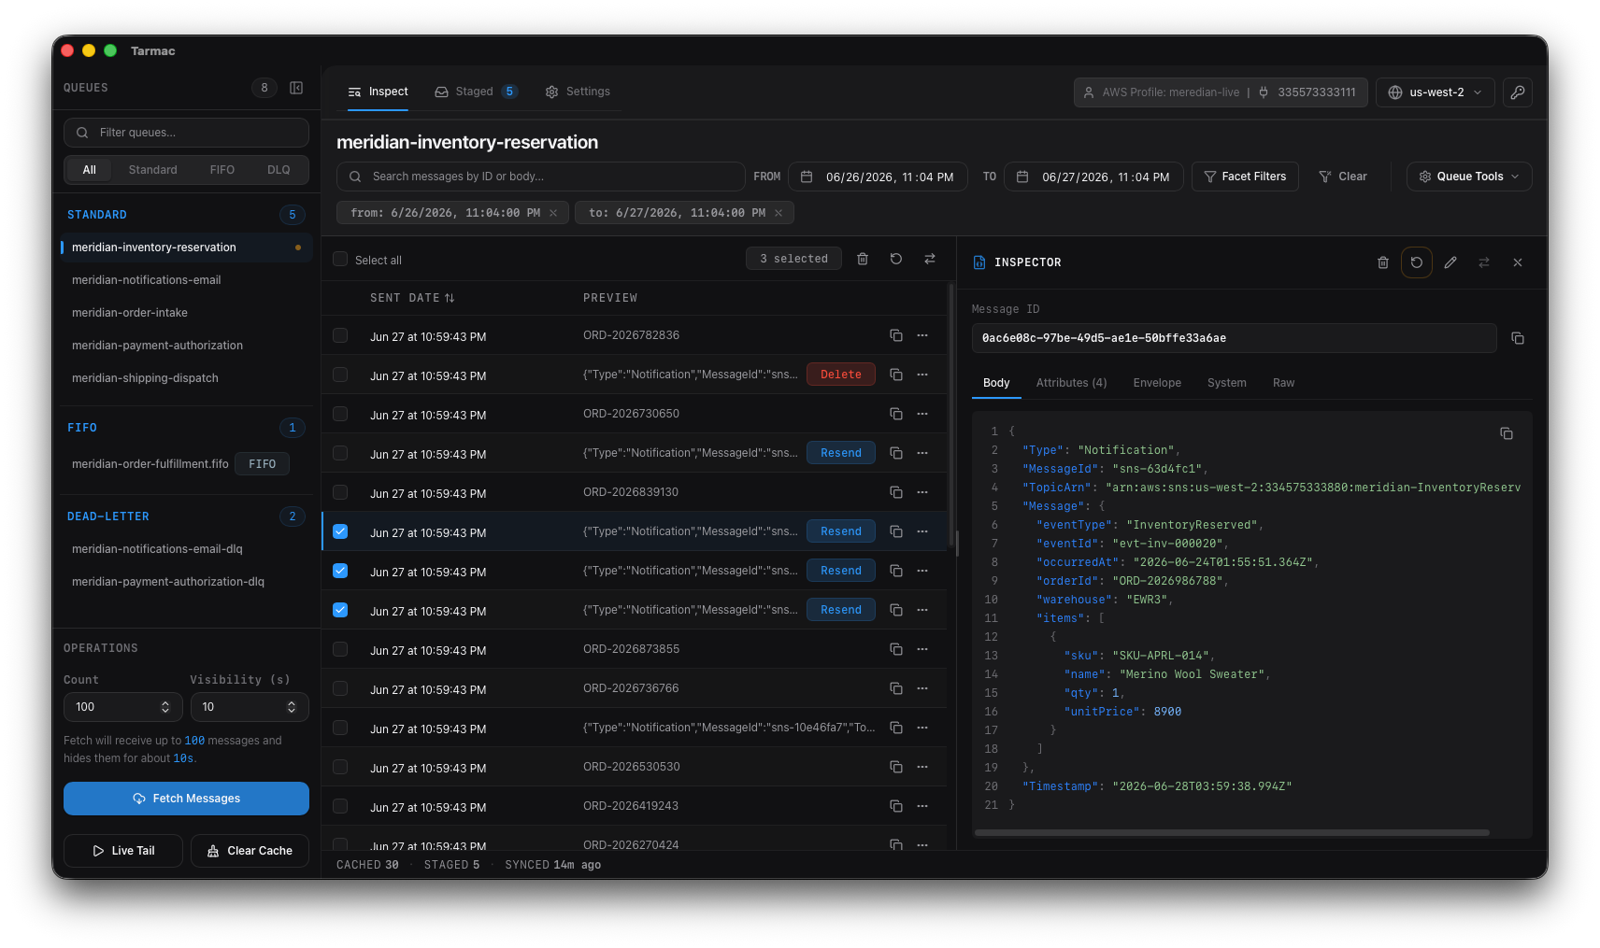
Task: Remove the 'from' date filter chip
Action: [x=553, y=213]
